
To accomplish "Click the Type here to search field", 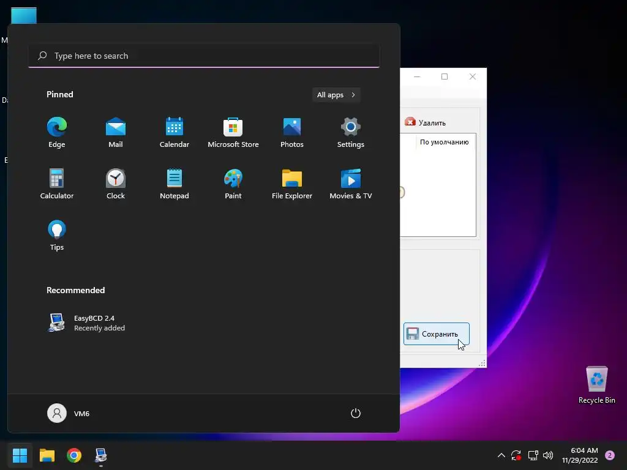I will coord(204,56).
